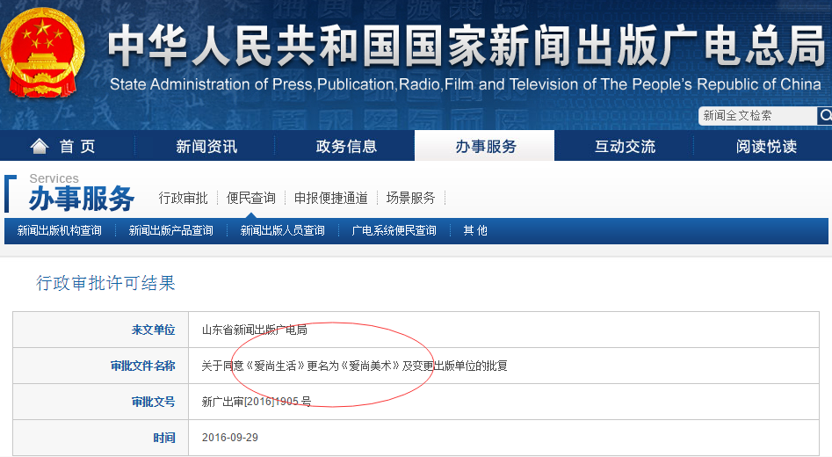This screenshot has height=457, width=832.
Task: Focus the 新闻全文检索 search field
Action: tap(757, 116)
